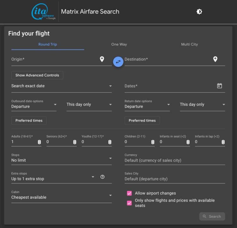The image size is (237, 228).
Task: Switch to the One Way tab
Action: (x=119, y=44)
